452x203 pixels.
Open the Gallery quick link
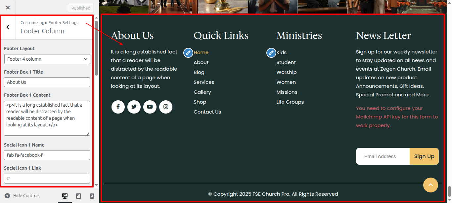pyautogui.click(x=202, y=92)
